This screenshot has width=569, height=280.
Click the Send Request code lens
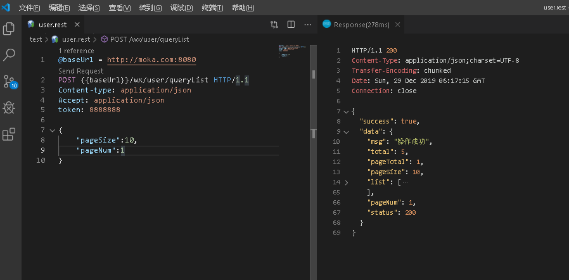pyautogui.click(x=81, y=71)
